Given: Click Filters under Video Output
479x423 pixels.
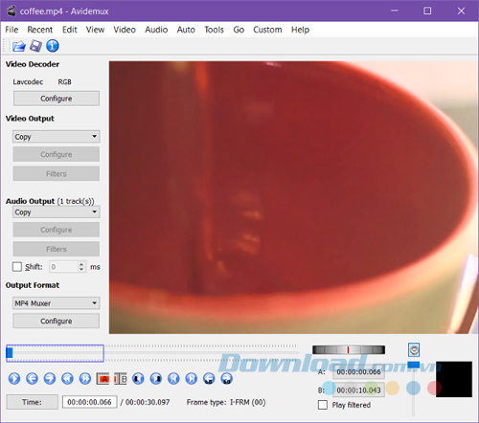Looking at the screenshot, I should click(57, 174).
